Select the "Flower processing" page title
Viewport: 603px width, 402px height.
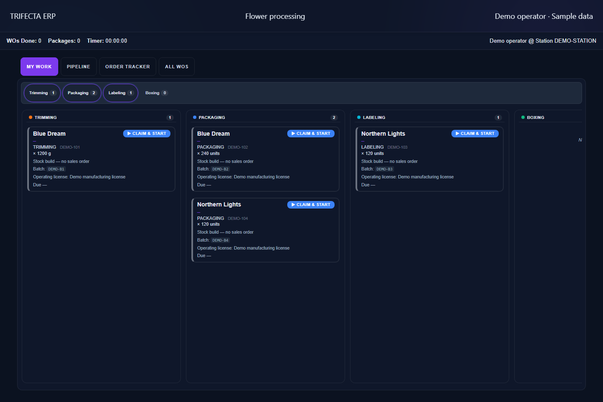pos(275,16)
